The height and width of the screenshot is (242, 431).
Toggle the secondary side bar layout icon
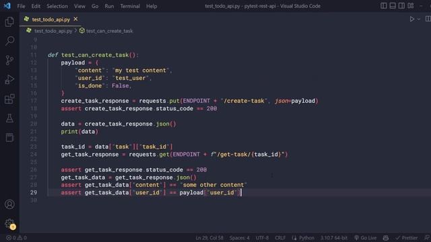(401, 6)
